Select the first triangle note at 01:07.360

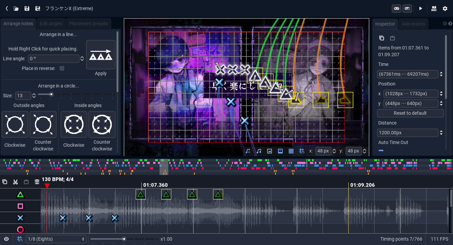(x=141, y=194)
